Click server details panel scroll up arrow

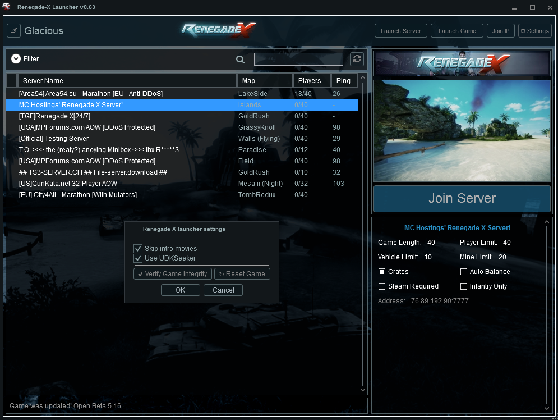(x=547, y=222)
